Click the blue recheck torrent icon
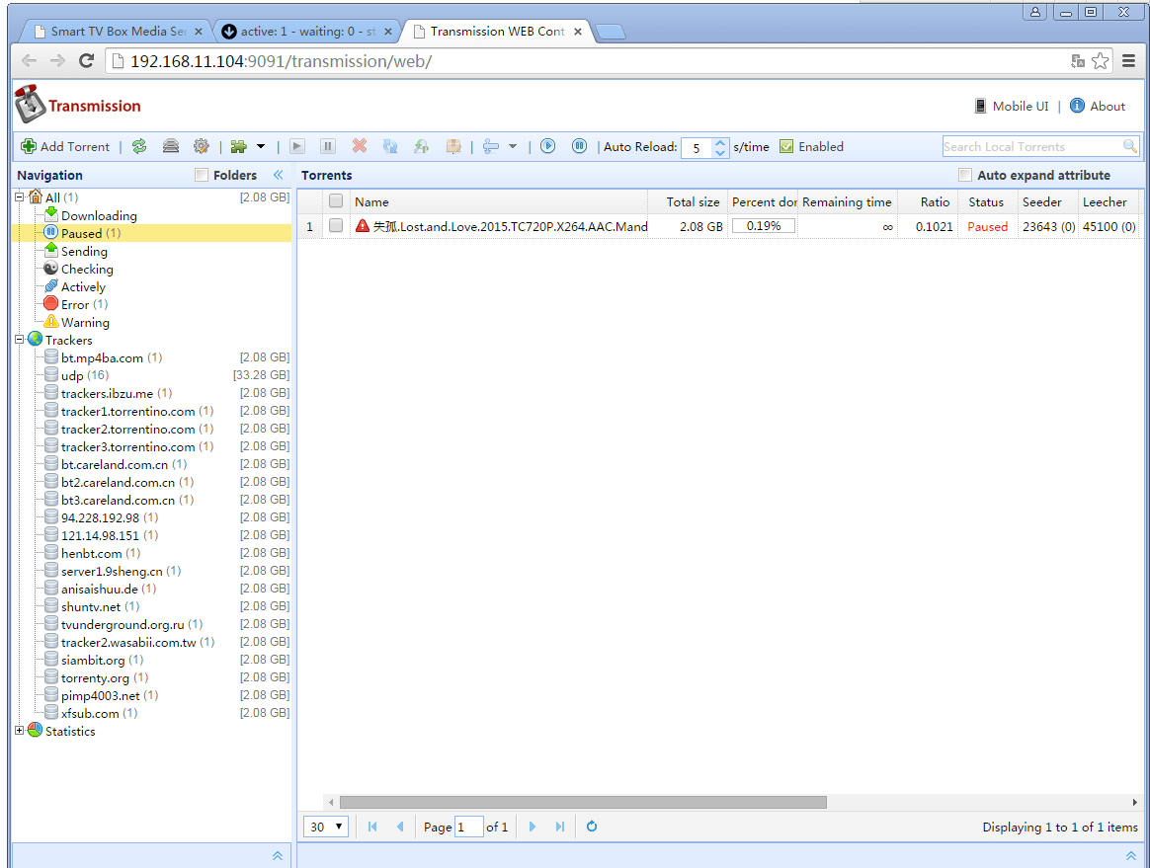The image size is (1150, 868). point(390,146)
